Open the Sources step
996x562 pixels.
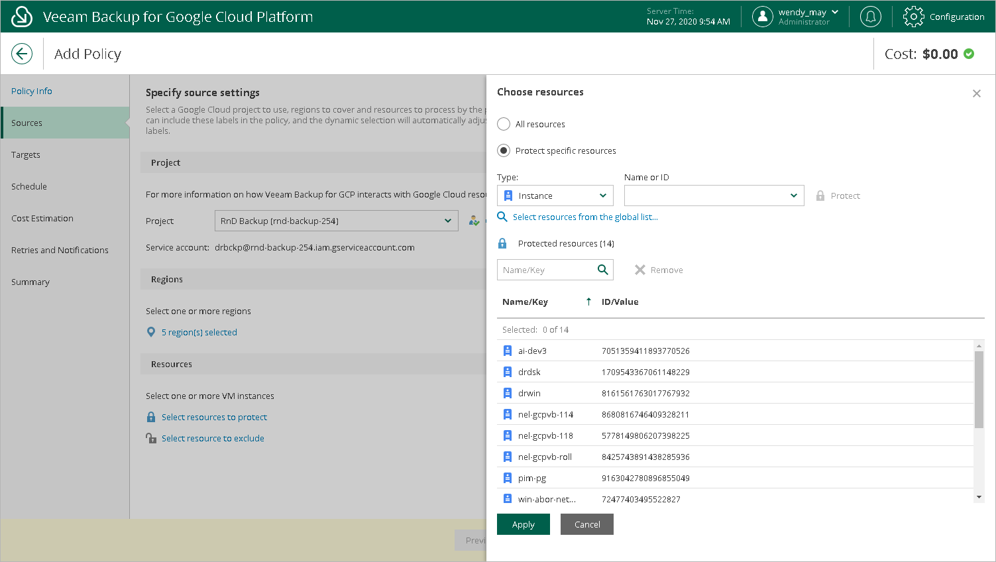(65, 123)
